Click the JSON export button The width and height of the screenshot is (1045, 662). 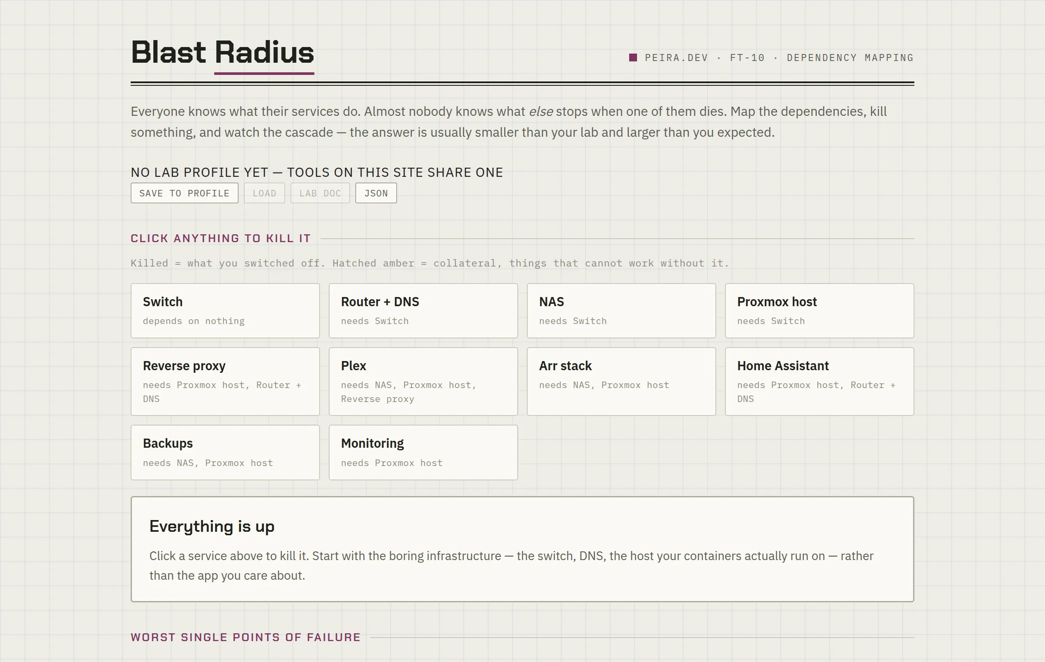(x=376, y=193)
